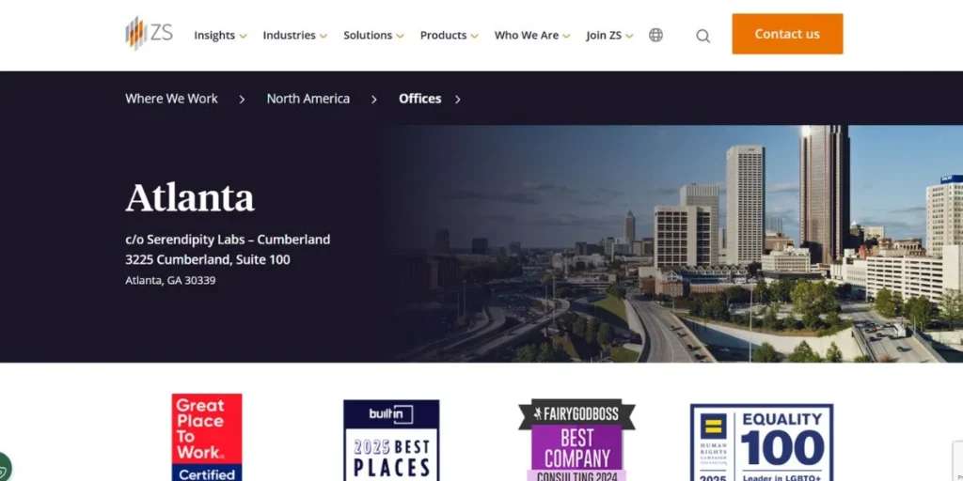
Task: Click the Atlanta skyline hero image
Action: pos(677,244)
